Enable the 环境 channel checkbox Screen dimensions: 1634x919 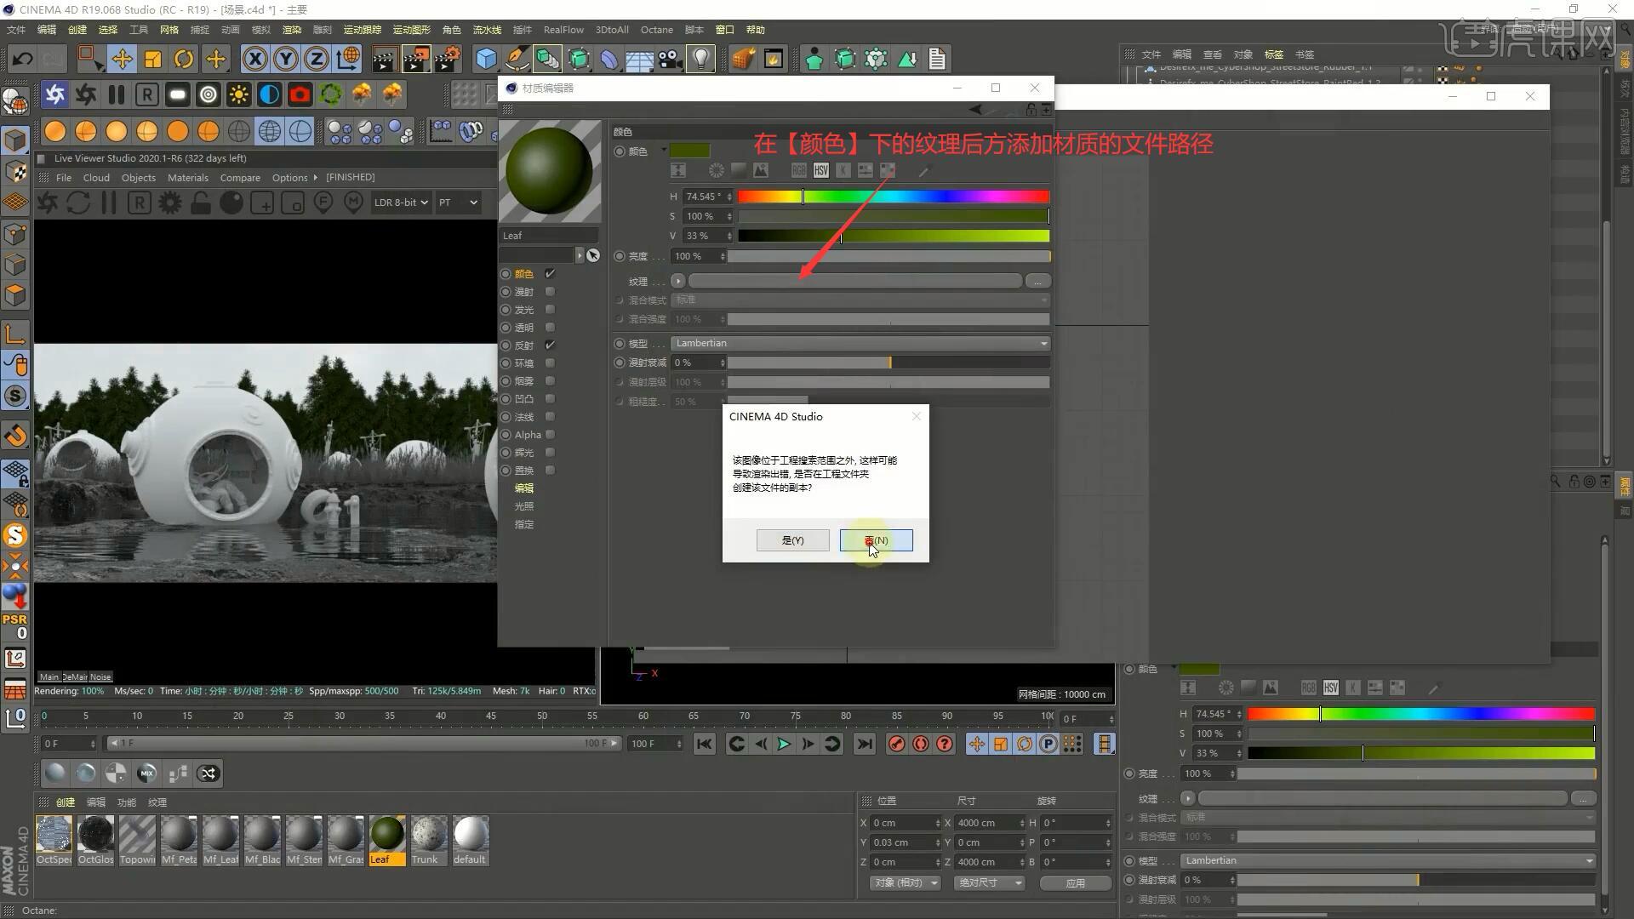coord(550,363)
